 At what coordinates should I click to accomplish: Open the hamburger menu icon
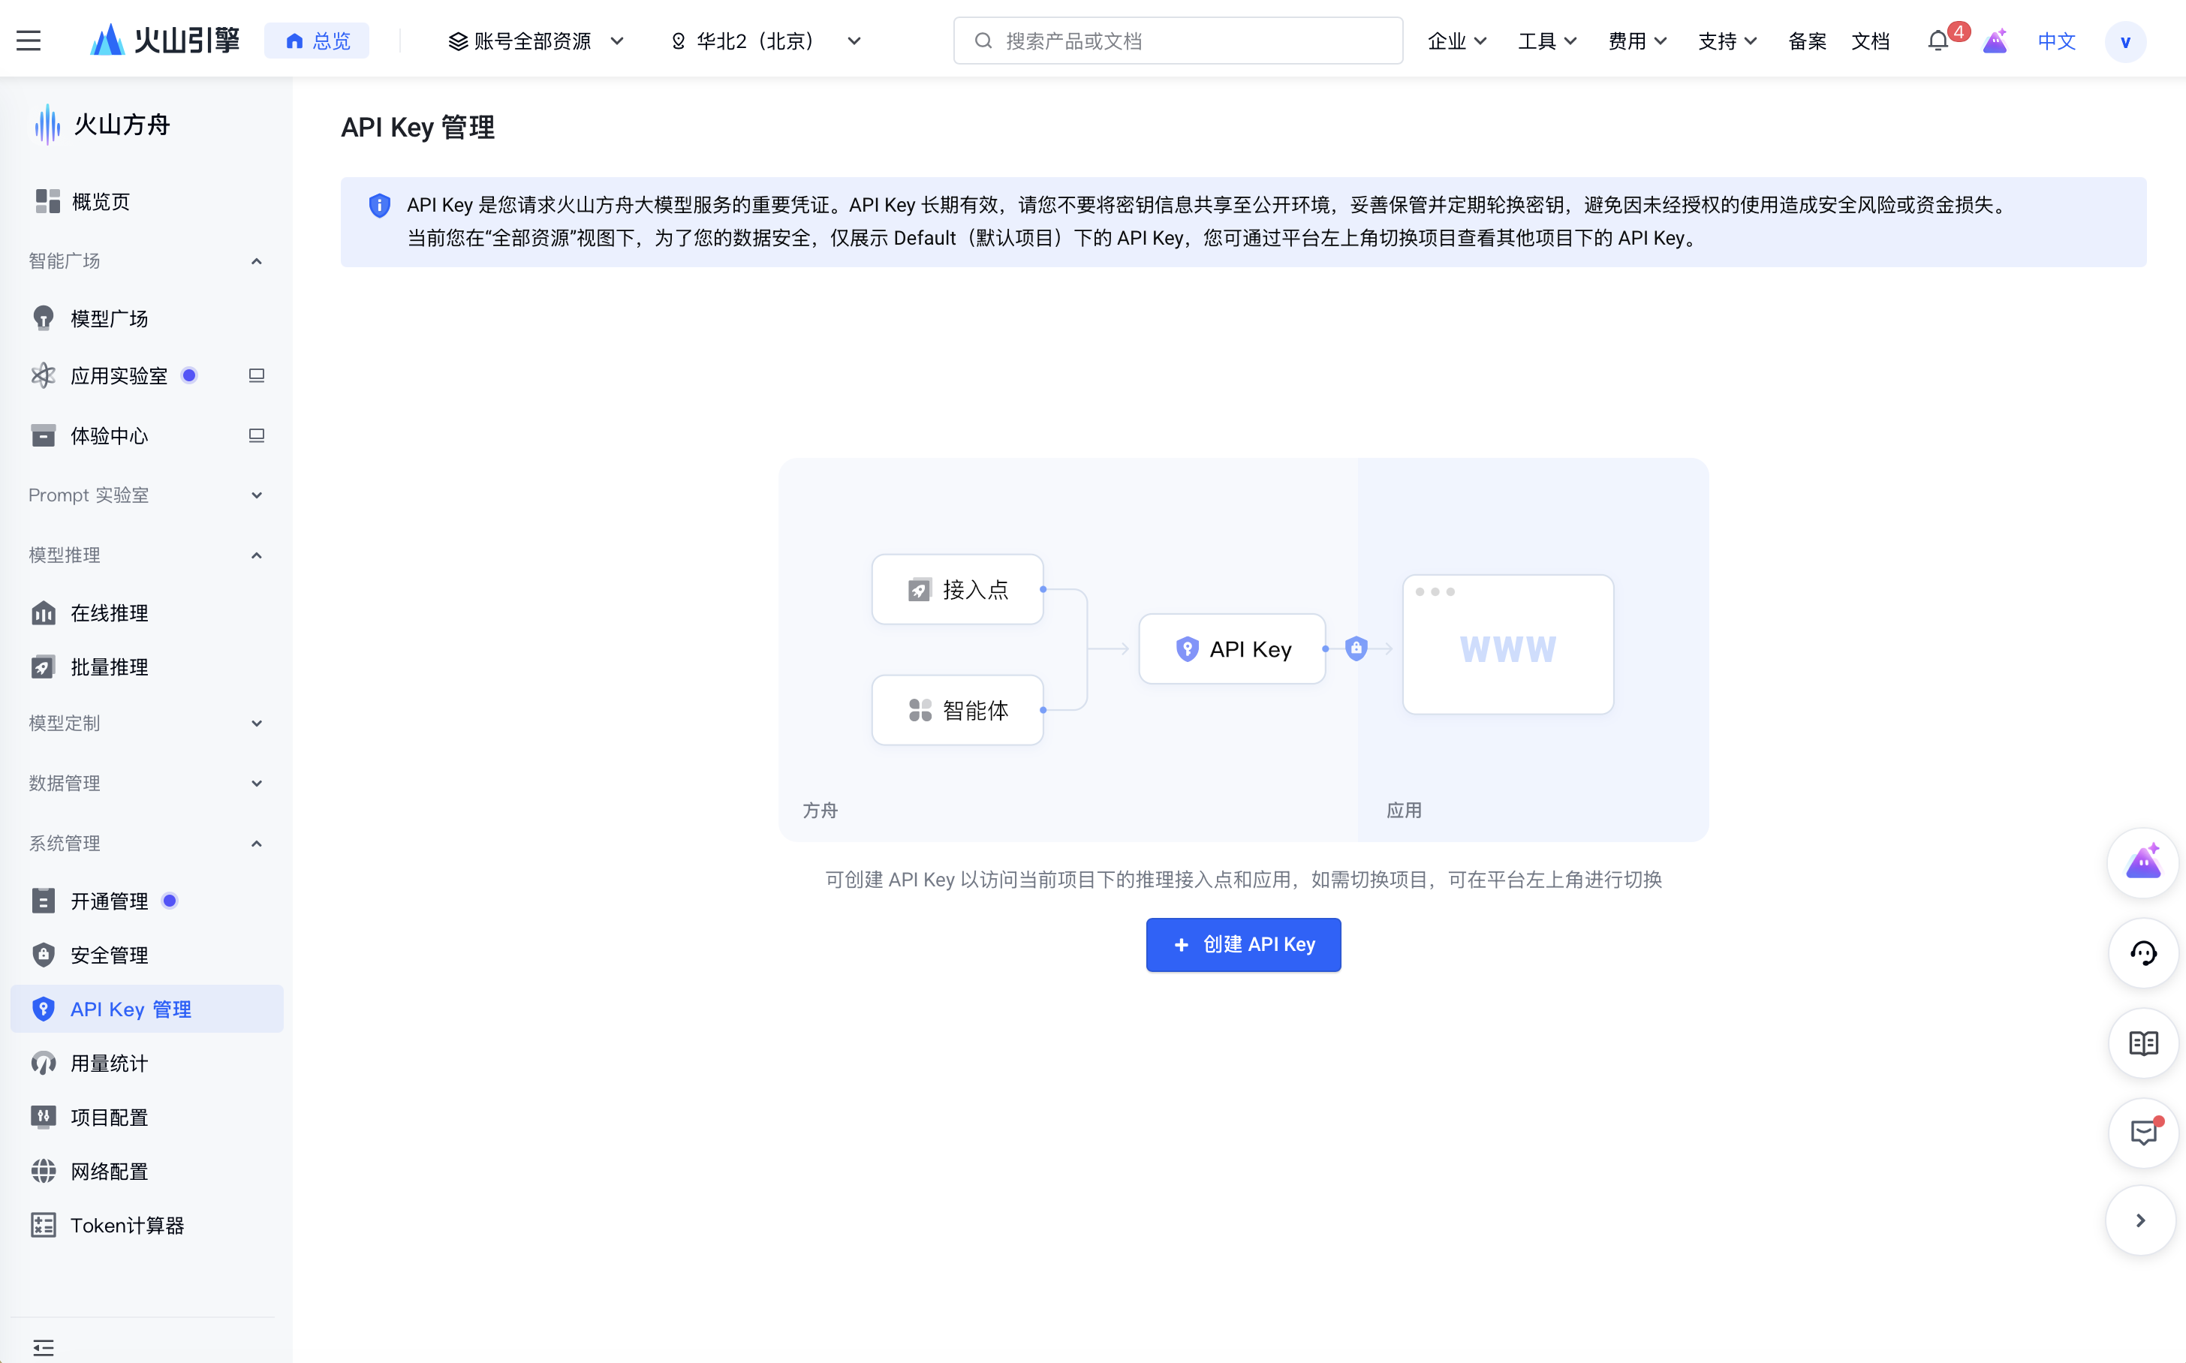click(29, 41)
